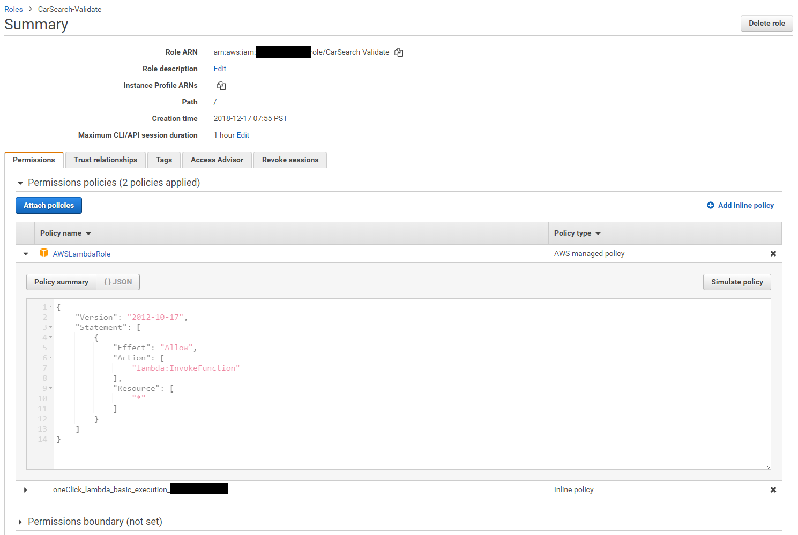Open the Revoke sessions tab
798x535 pixels.
tap(290, 160)
